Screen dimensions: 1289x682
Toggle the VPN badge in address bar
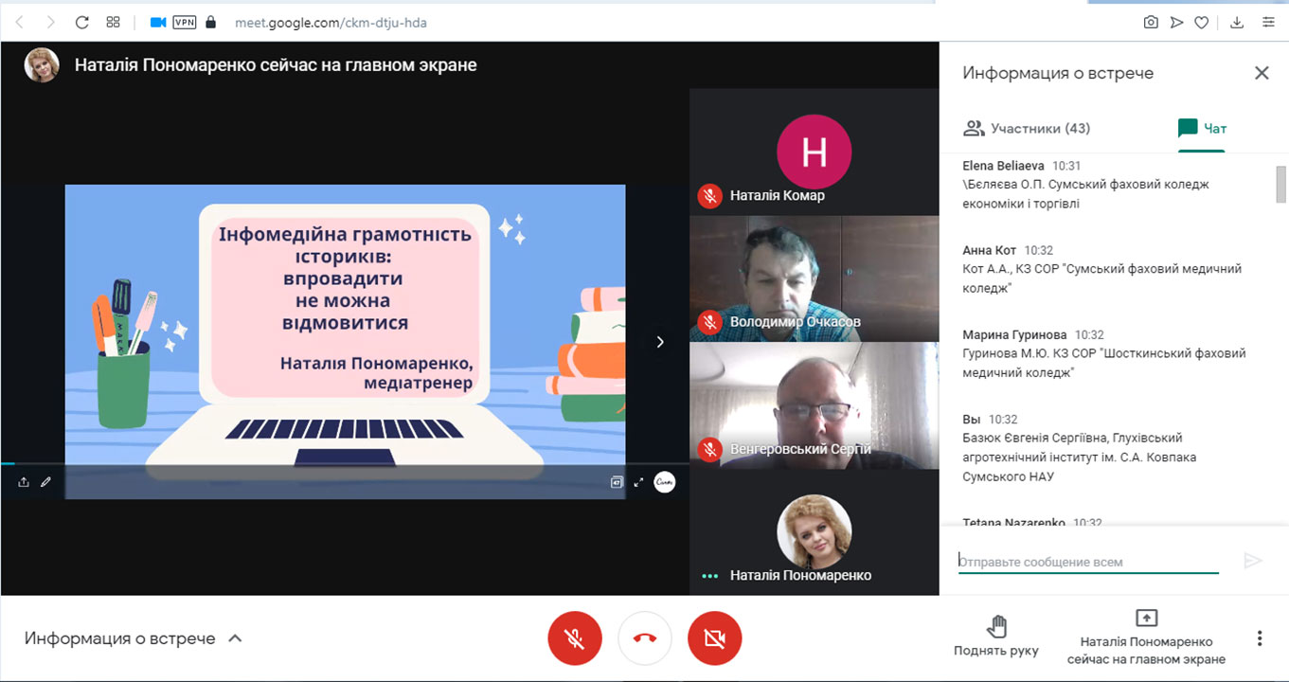pyautogui.click(x=185, y=23)
